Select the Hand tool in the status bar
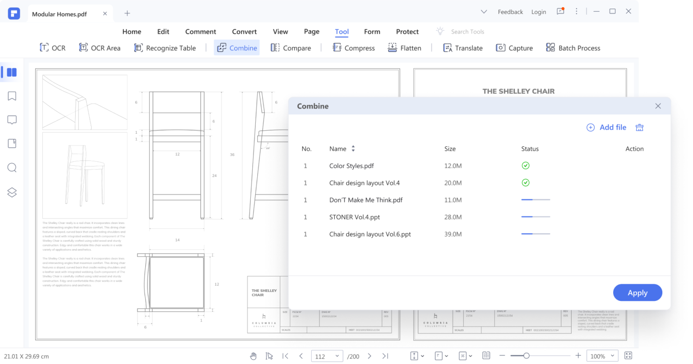 (x=253, y=356)
